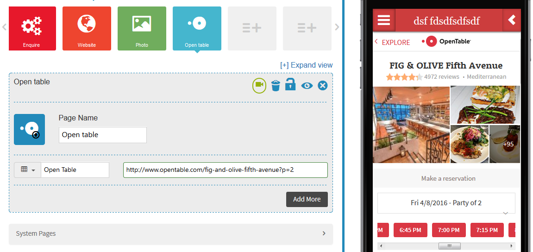Show next page tiles with right arrow

coord(337,27)
